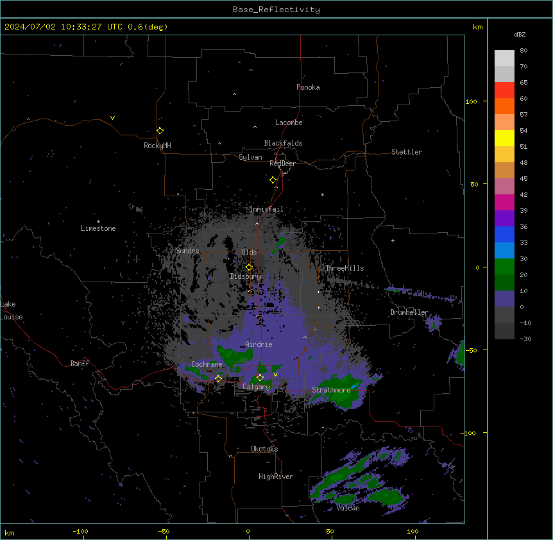This screenshot has height=540, width=553.
Task: Select the blue 33-36 dBZ legend swatch
Action: (x=504, y=234)
